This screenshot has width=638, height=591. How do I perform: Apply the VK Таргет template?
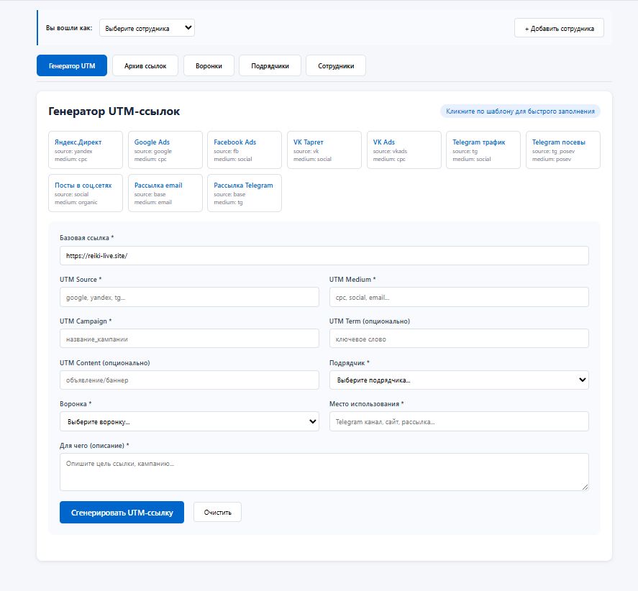[324, 150]
